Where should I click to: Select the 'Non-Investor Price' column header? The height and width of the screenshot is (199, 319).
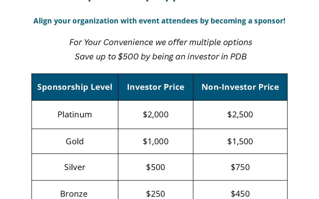(x=240, y=87)
